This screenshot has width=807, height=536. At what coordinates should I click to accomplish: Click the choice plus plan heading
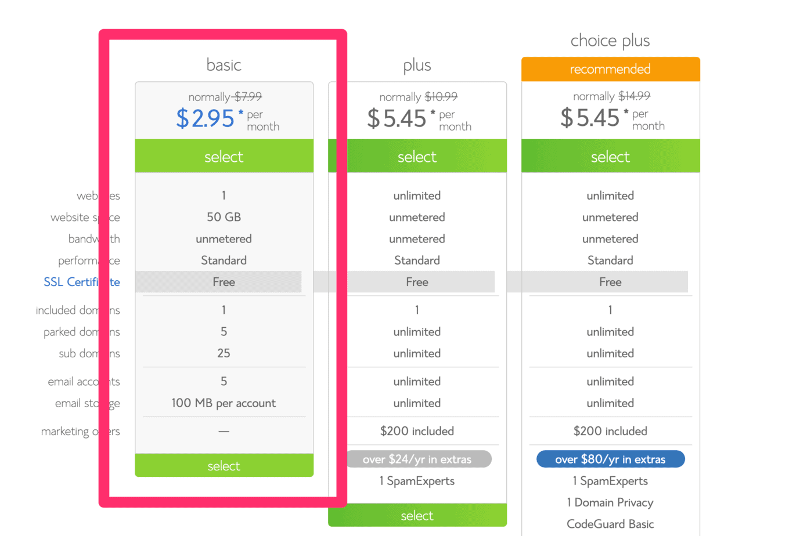point(610,41)
